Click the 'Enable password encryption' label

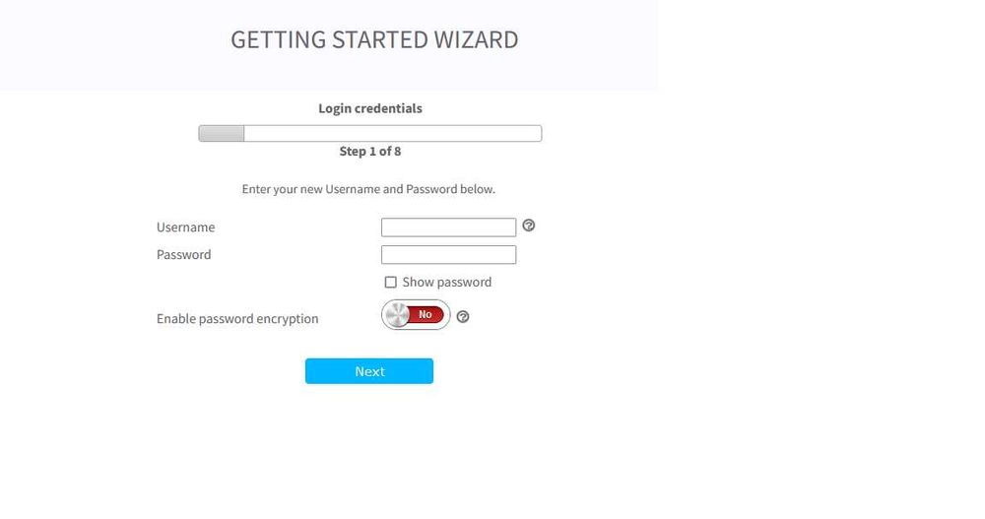237,318
